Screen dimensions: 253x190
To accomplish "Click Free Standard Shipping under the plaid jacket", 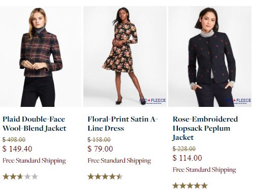I will point(34,161).
